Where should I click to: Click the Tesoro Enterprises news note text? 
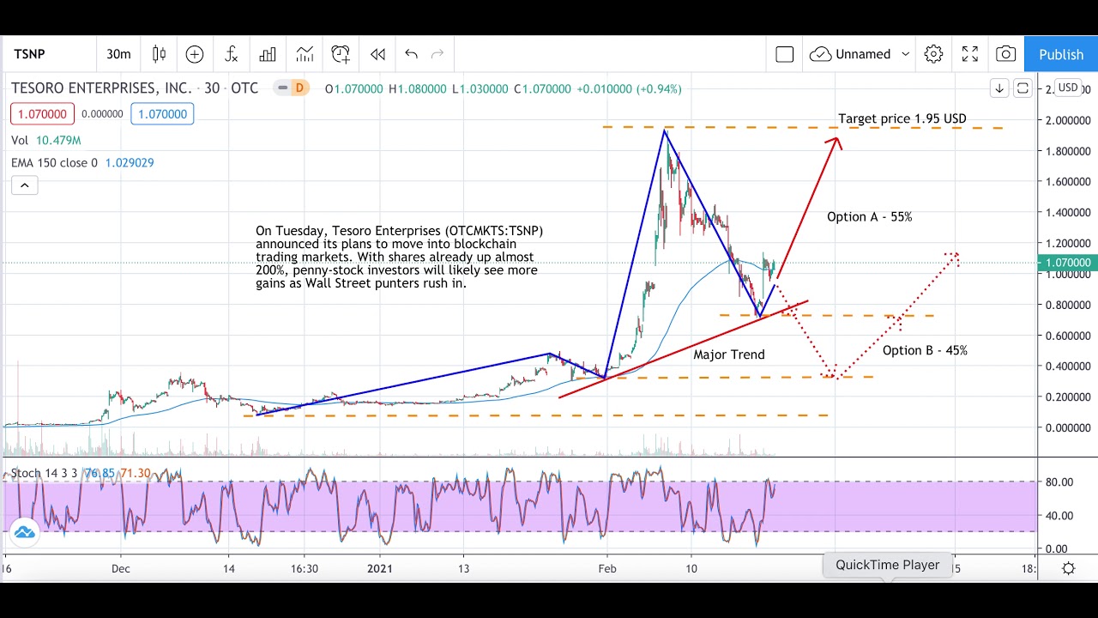pyautogui.click(x=400, y=257)
